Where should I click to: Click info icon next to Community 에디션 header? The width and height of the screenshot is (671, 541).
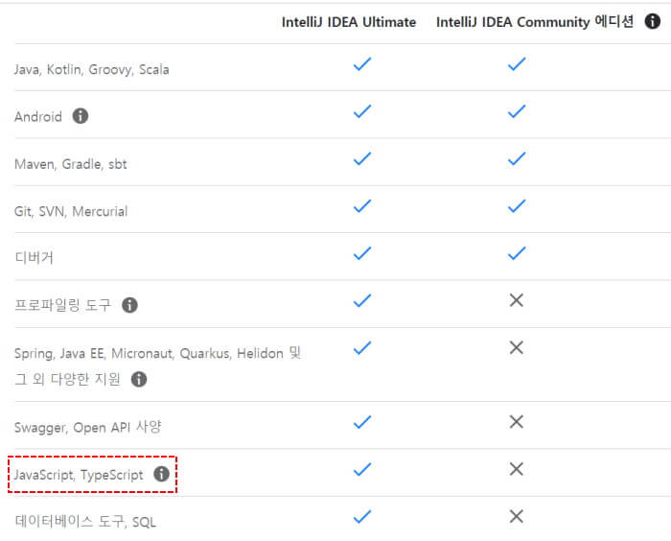652,21
